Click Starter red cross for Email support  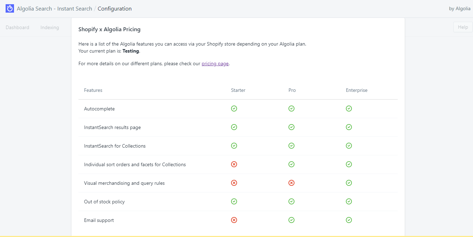pos(234,220)
